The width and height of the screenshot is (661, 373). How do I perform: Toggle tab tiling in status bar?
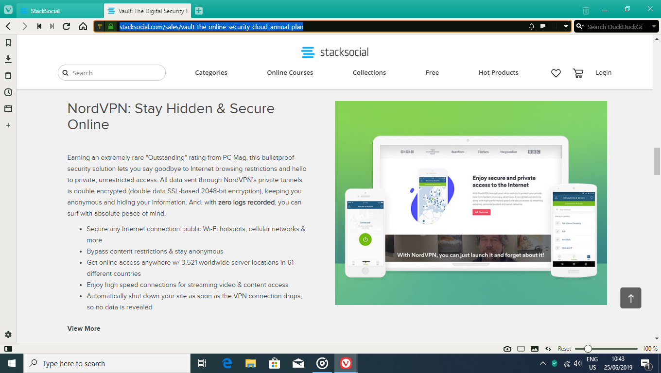(521, 349)
